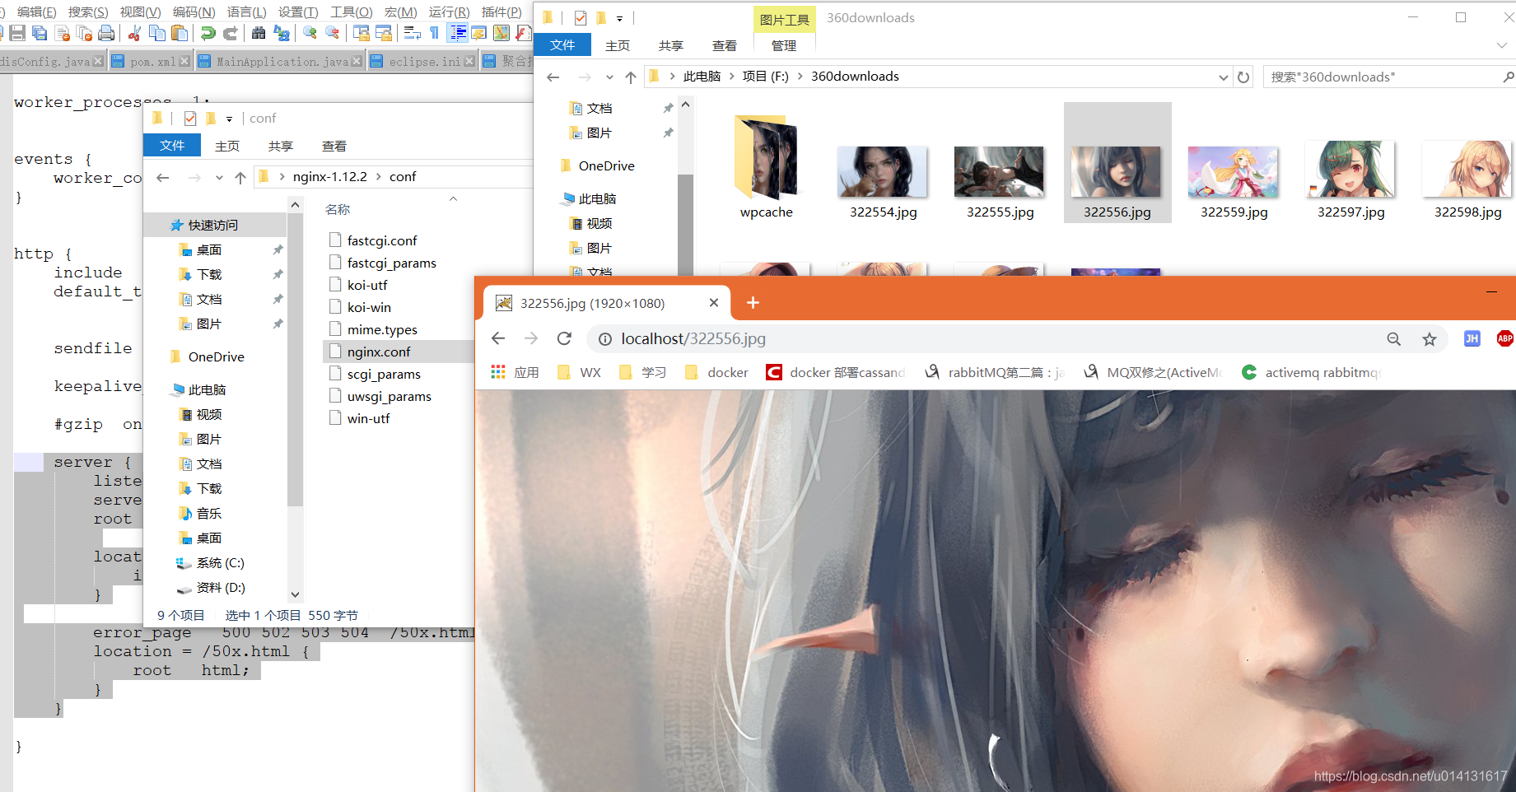Unpin 图片 quick access item in conf window
The width and height of the screenshot is (1516, 792).
(278, 324)
